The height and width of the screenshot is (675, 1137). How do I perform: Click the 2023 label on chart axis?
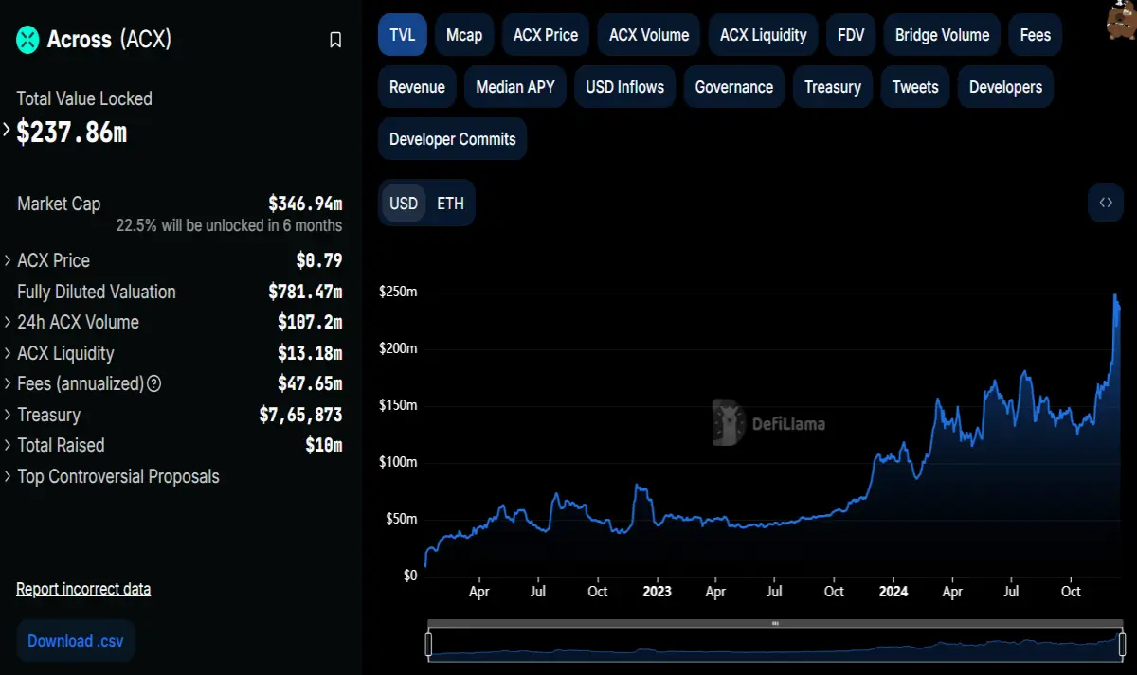pos(657,591)
